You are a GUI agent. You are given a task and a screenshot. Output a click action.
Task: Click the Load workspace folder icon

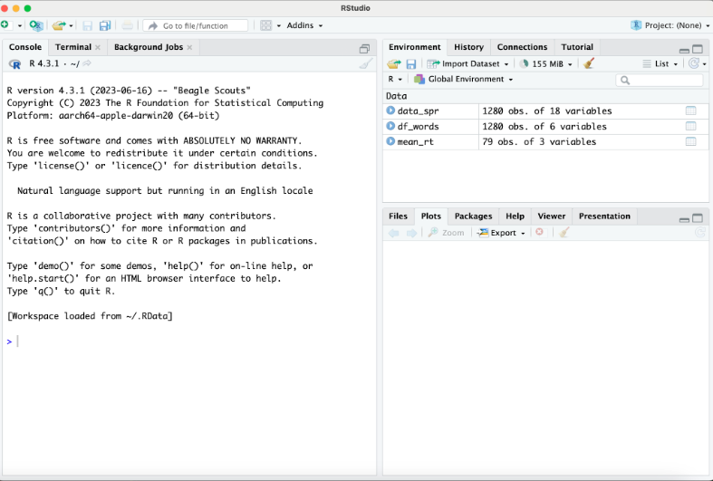click(x=394, y=64)
